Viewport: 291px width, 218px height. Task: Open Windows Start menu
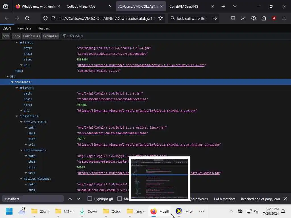(x=9, y=211)
